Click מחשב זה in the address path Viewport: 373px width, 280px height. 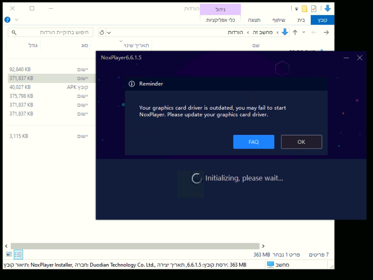(x=263, y=32)
